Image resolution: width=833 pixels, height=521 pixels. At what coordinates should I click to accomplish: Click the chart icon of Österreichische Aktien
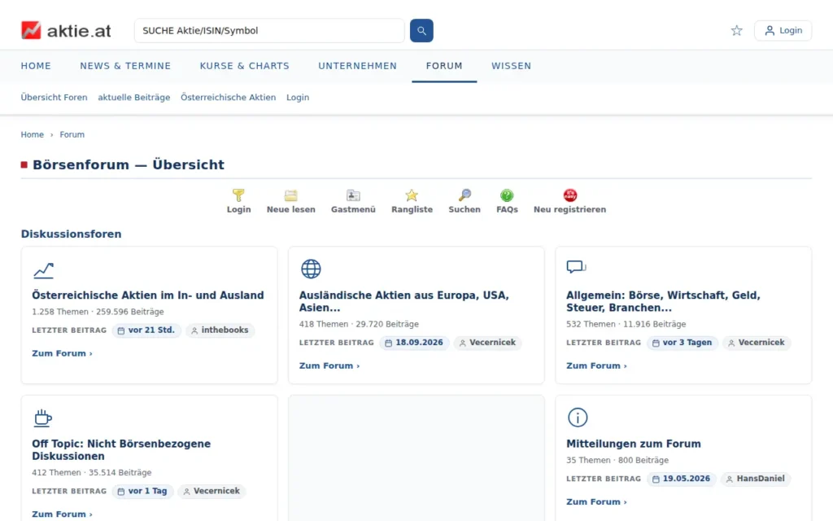coord(44,270)
